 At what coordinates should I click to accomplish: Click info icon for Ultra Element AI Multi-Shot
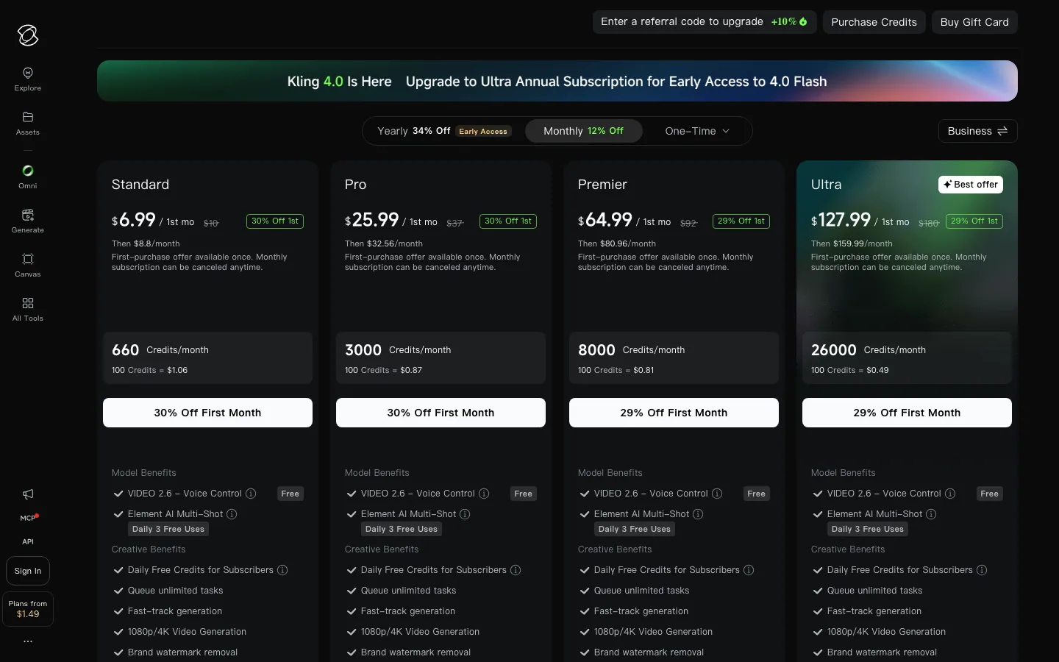click(931, 514)
